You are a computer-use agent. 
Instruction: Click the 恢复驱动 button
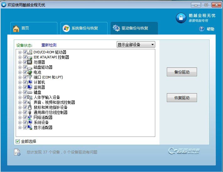tap(182, 98)
